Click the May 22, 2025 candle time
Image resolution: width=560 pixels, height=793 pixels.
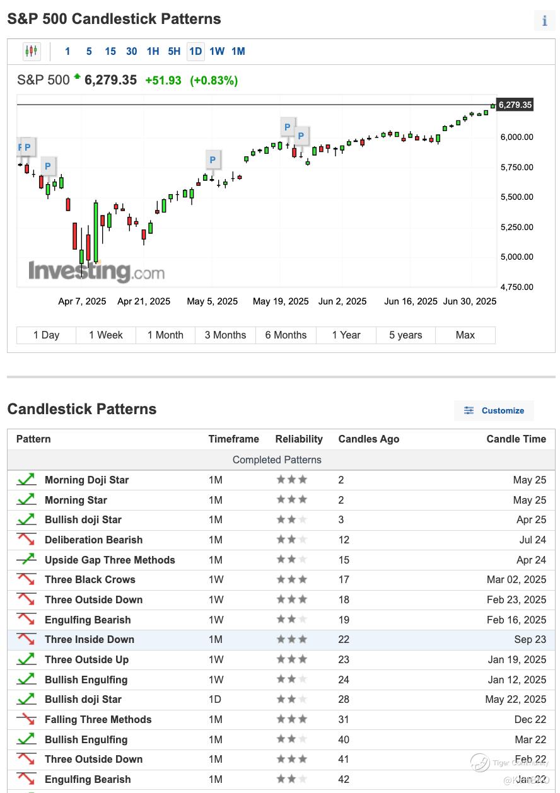[516, 699]
